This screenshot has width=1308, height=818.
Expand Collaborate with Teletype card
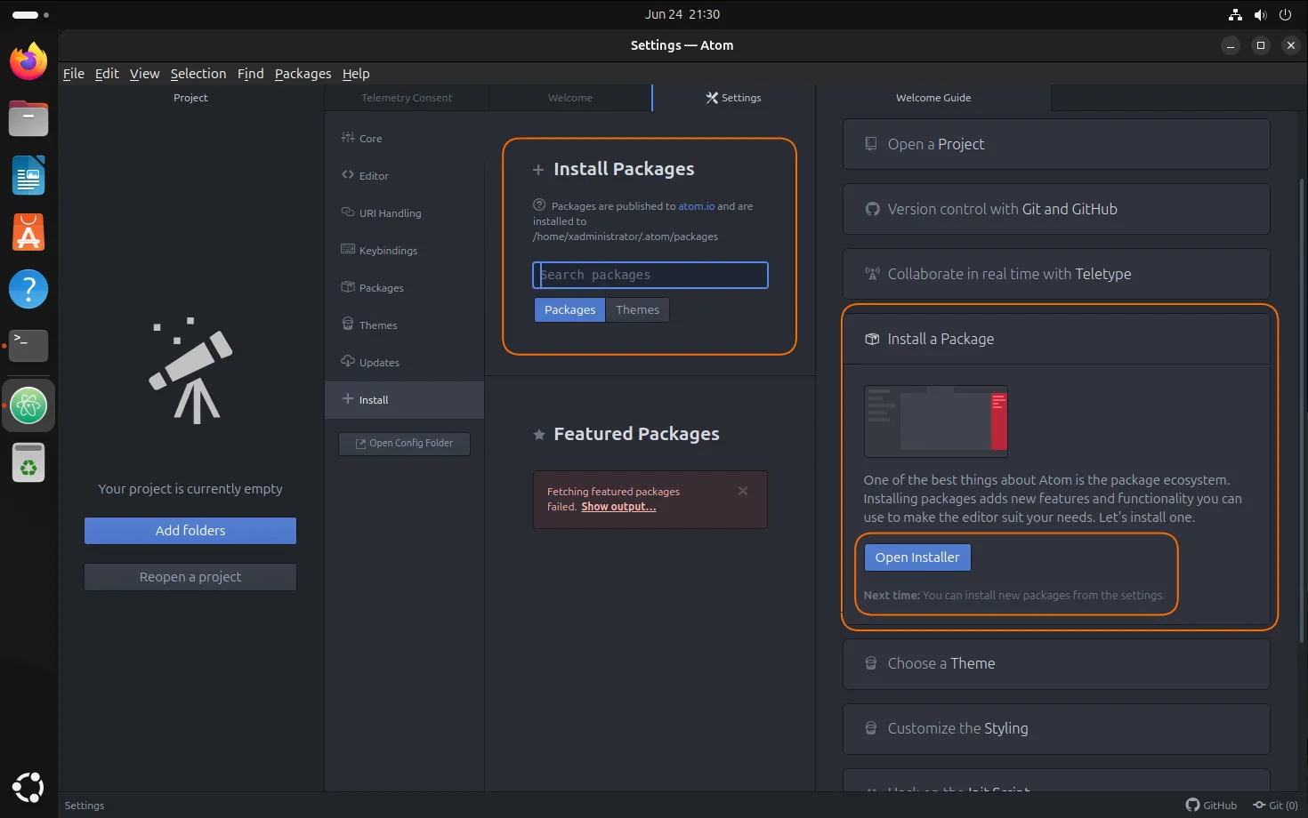[x=1056, y=274]
